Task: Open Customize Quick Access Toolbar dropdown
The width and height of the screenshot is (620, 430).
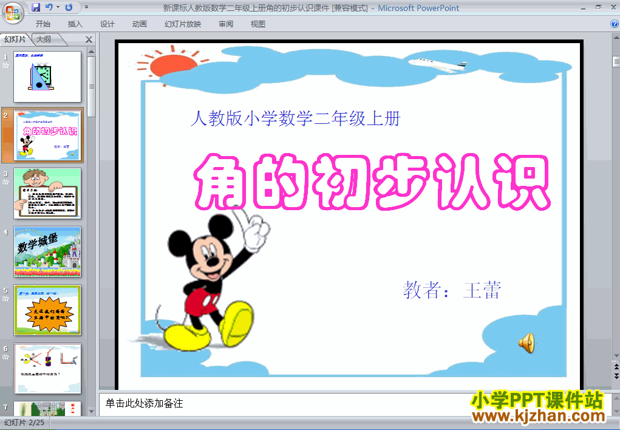Action: click(x=86, y=7)
